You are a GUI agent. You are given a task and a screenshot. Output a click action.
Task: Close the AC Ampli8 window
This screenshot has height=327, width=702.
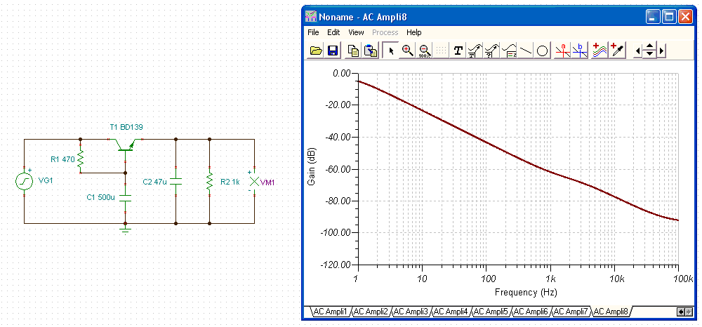click(x=685, y=17)
